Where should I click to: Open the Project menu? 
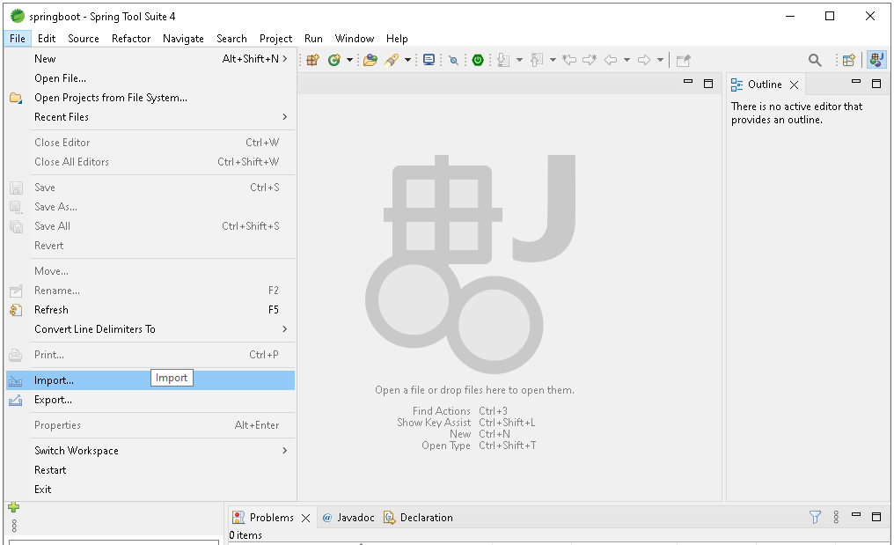pyautogui.click(x=276, y=39)
